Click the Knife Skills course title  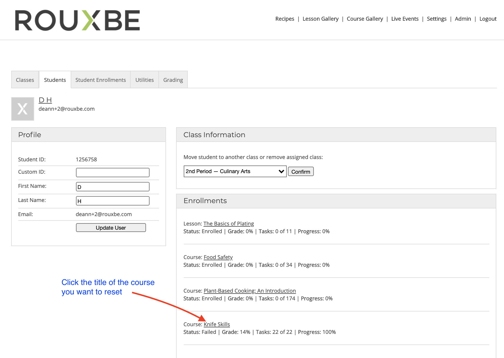(x=217, y=324)
